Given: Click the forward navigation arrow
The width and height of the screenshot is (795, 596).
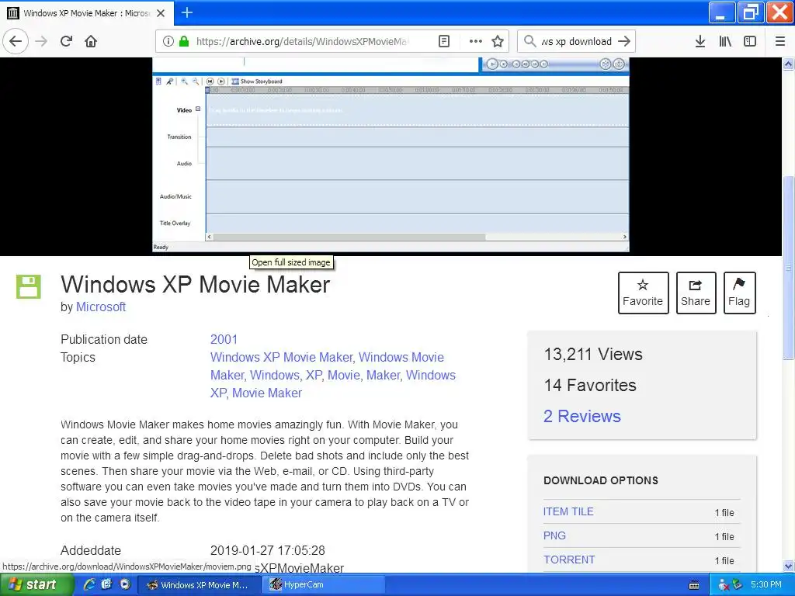Looking at the screenshot, I should pos(41,41).
